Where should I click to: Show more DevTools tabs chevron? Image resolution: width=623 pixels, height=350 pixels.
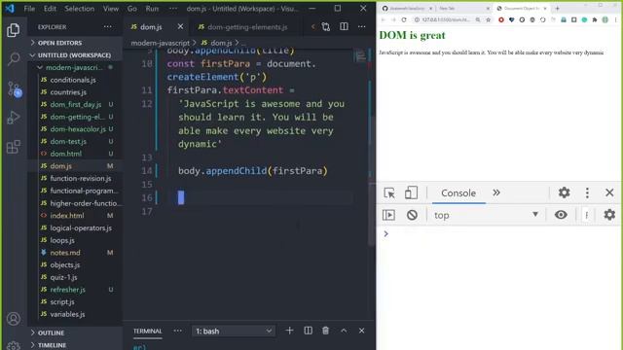coord(496,192)
